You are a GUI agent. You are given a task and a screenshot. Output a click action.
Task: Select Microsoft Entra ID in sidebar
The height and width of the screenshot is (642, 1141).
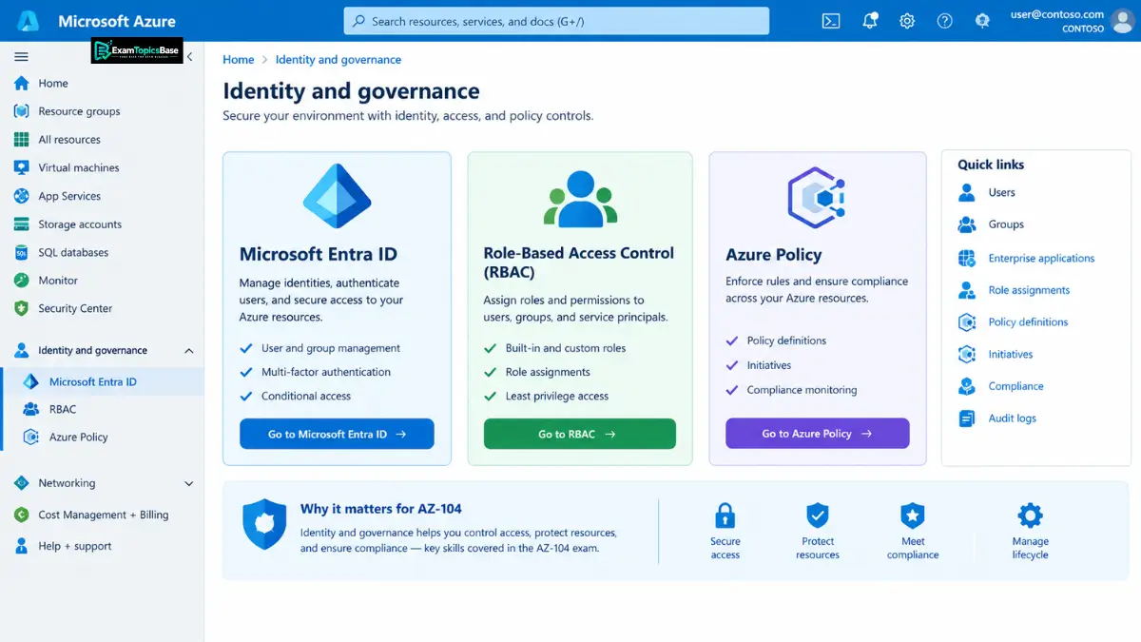102,381
